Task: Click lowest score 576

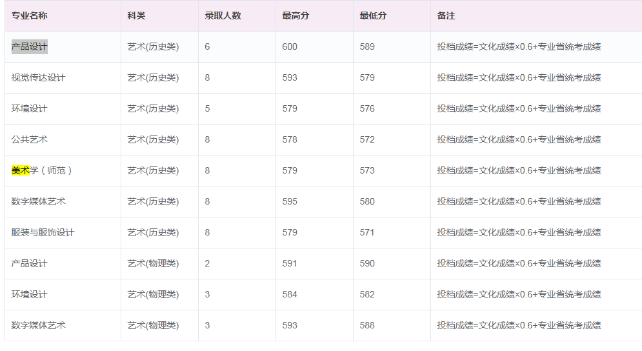Action: coord(367,108)
